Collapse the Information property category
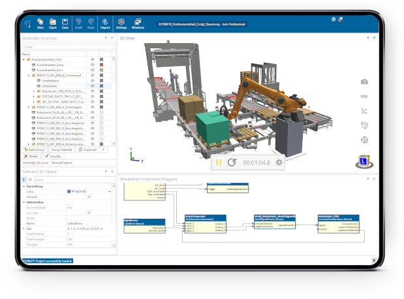Screen dimensions: 404x299 [24, 202]
